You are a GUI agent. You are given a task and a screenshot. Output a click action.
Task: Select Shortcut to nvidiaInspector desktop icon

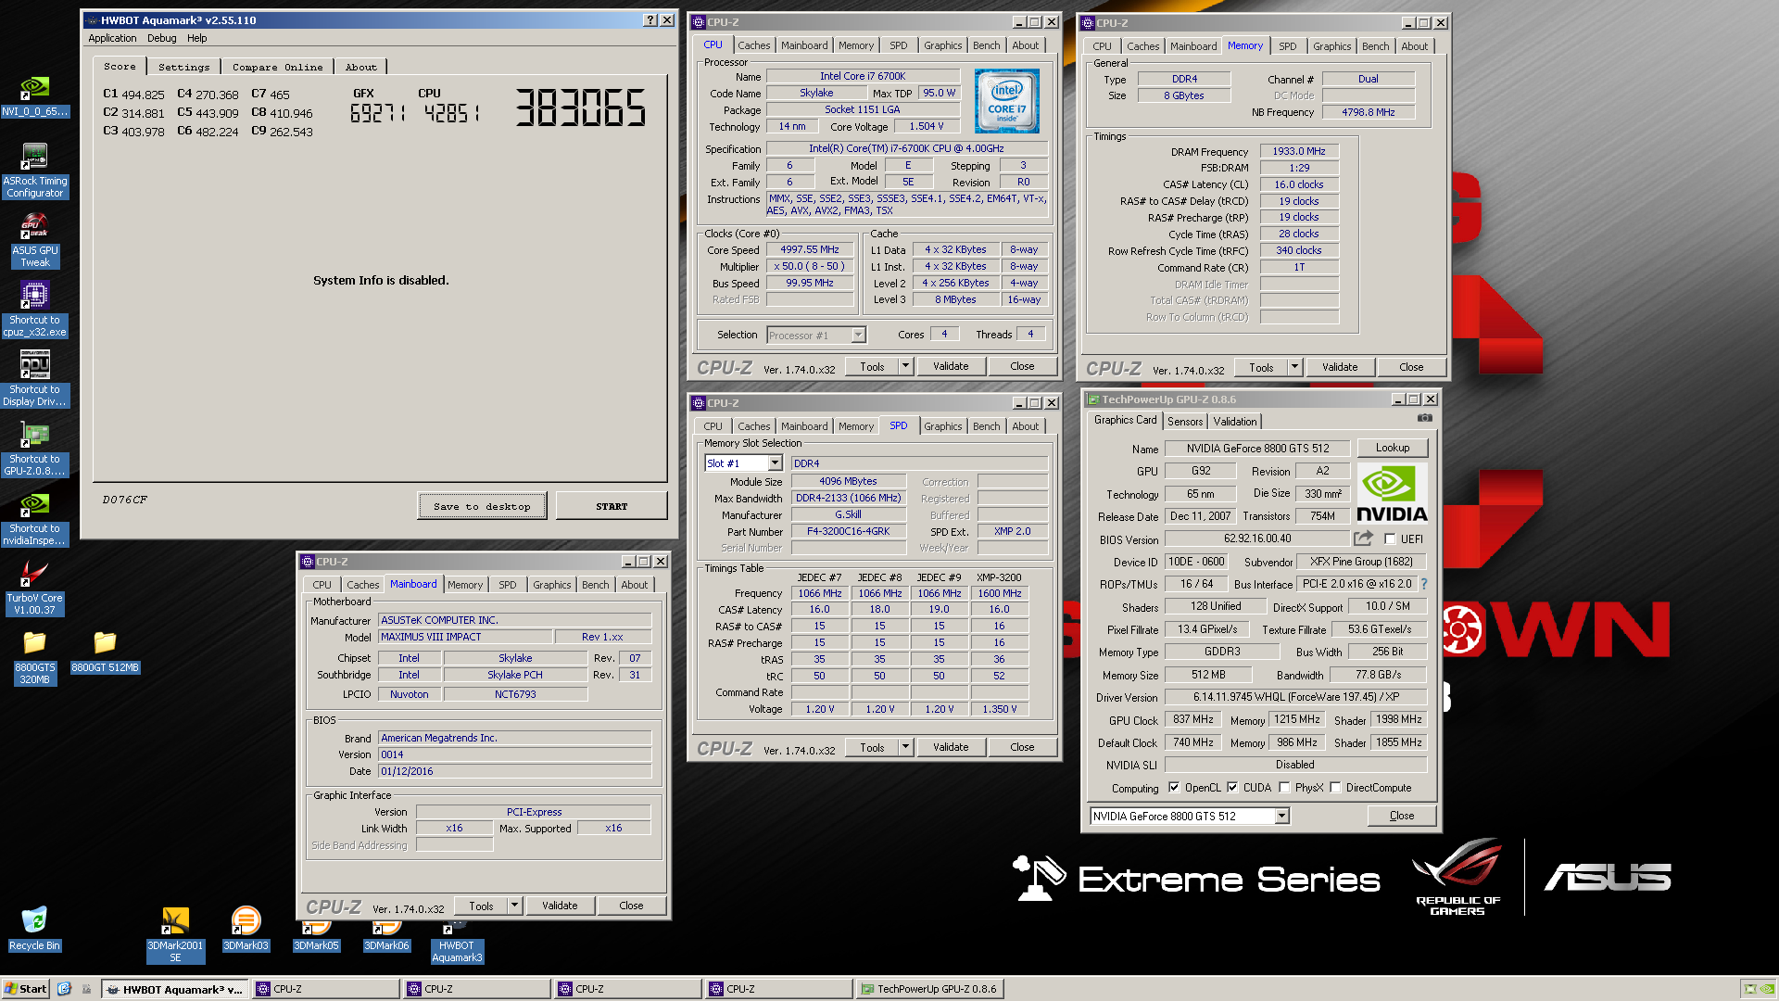34,518
